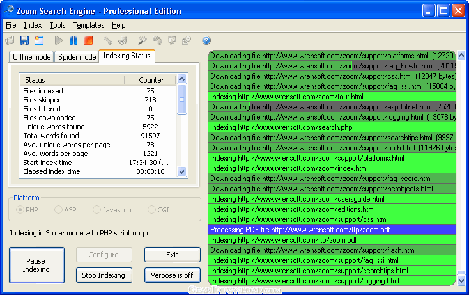The height and width of the screenshot is (295, 469).
Task: Click status list scroll up arrow
Action: [181, 79]
